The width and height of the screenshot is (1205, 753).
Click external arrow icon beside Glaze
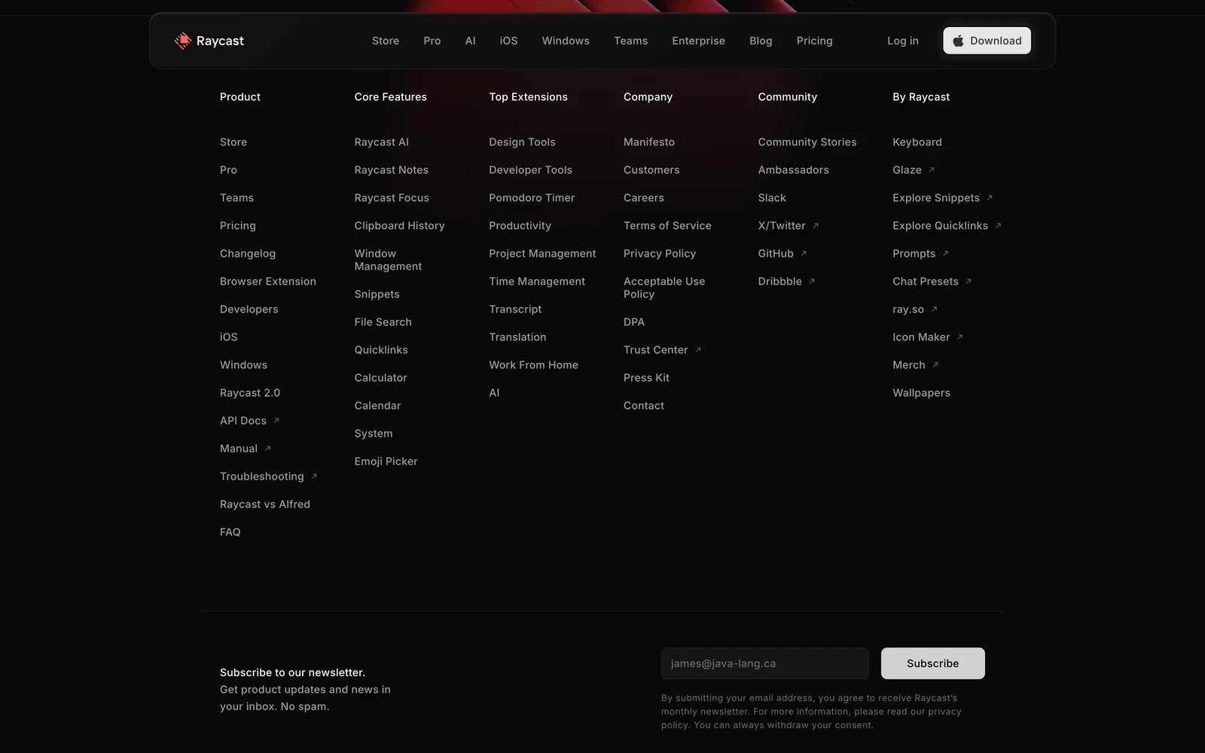click(932, 170)
